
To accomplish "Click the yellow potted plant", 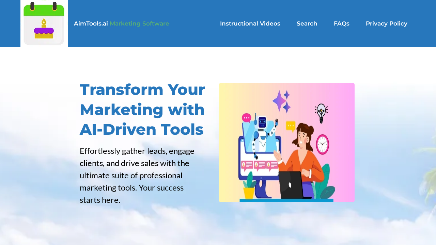I will pyautogui.click(x=249, y=191).
